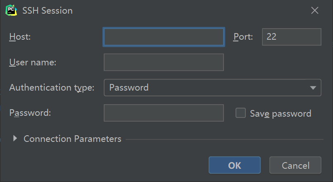Click inside the Password field
This screenshot has height=182, width=333.
(164, 113)
